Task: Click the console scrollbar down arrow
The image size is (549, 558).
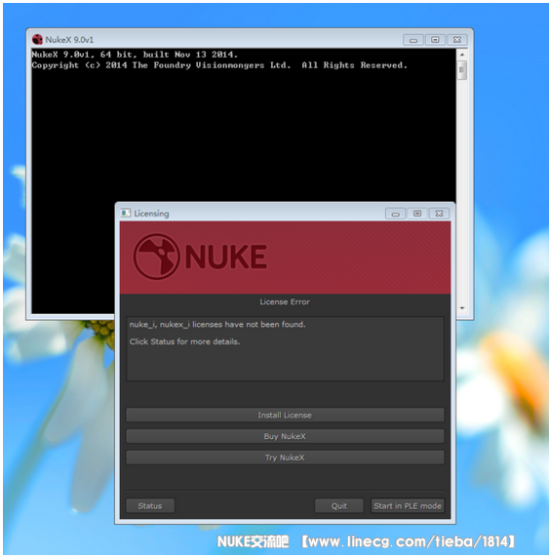Action: [x=462, y=308]
